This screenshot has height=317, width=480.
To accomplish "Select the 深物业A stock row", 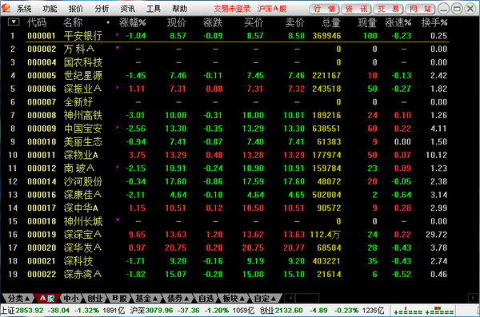I will [x=228, y=155].
